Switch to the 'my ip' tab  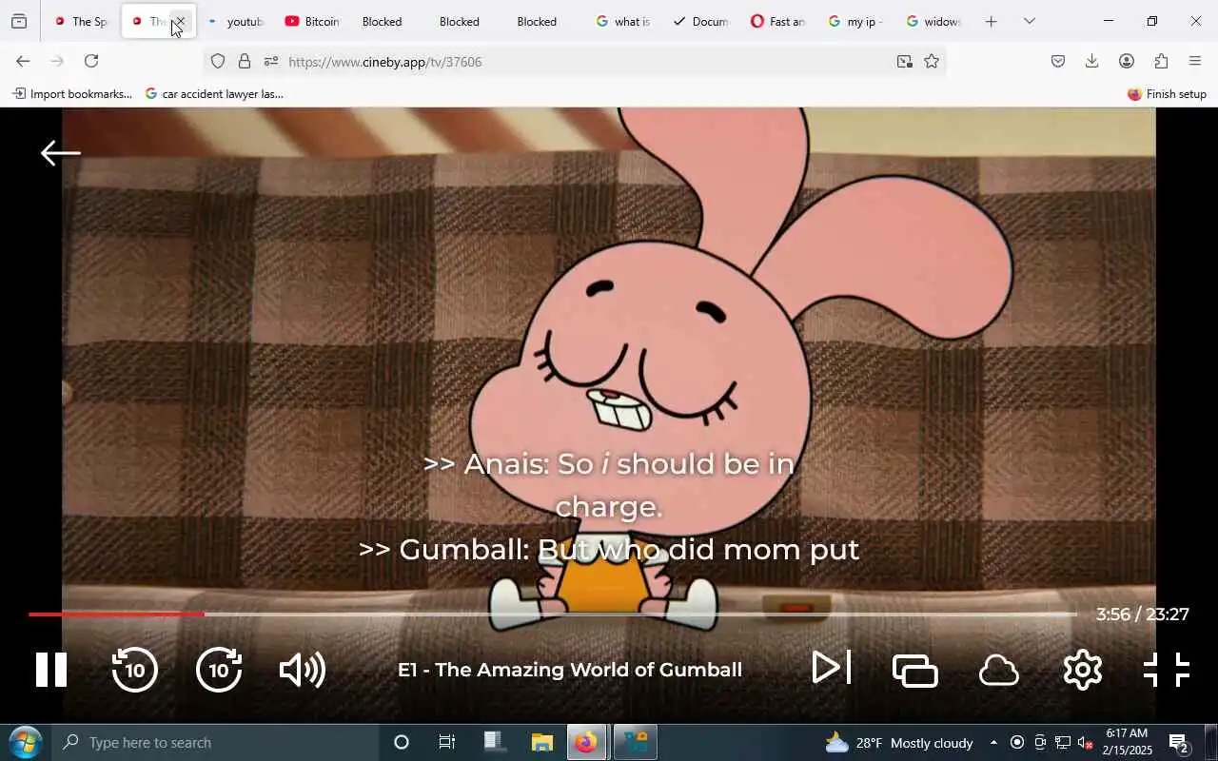(x=855, y=21)
